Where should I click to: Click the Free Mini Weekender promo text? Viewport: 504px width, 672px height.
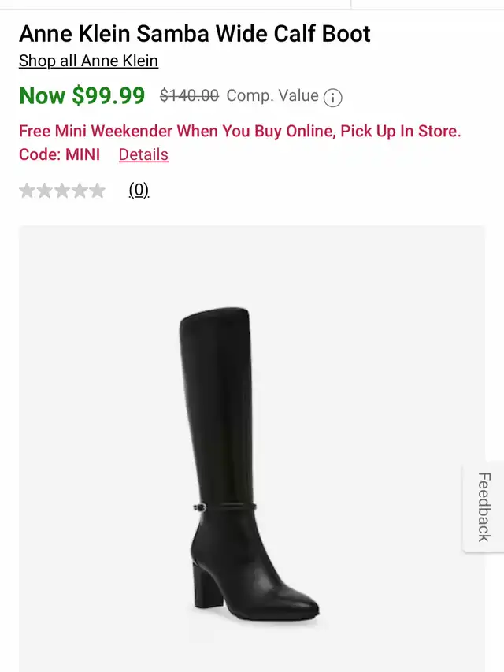[240, 131]
